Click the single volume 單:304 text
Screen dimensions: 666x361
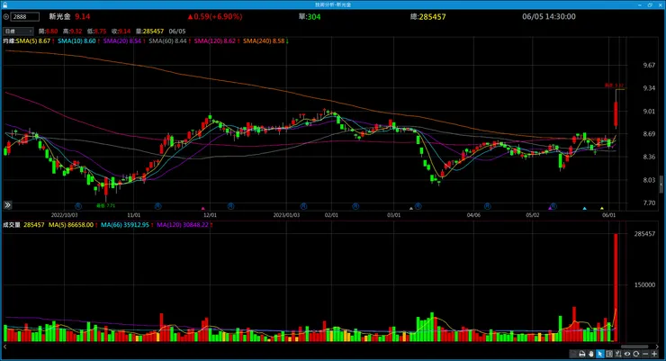click(310, 17)
